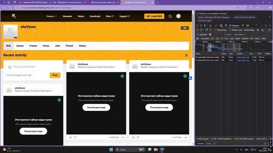Click the Edit profile button
Viewport: 273px width, 153px height.
point(185,28)
